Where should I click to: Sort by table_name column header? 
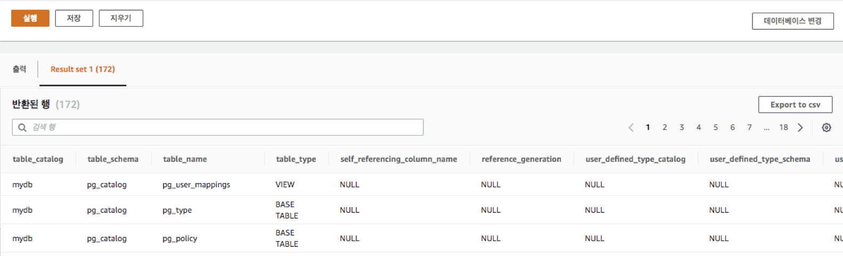(185, 159)
